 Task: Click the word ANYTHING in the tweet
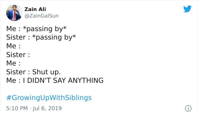pyautogui.click(x=86, y=81)
